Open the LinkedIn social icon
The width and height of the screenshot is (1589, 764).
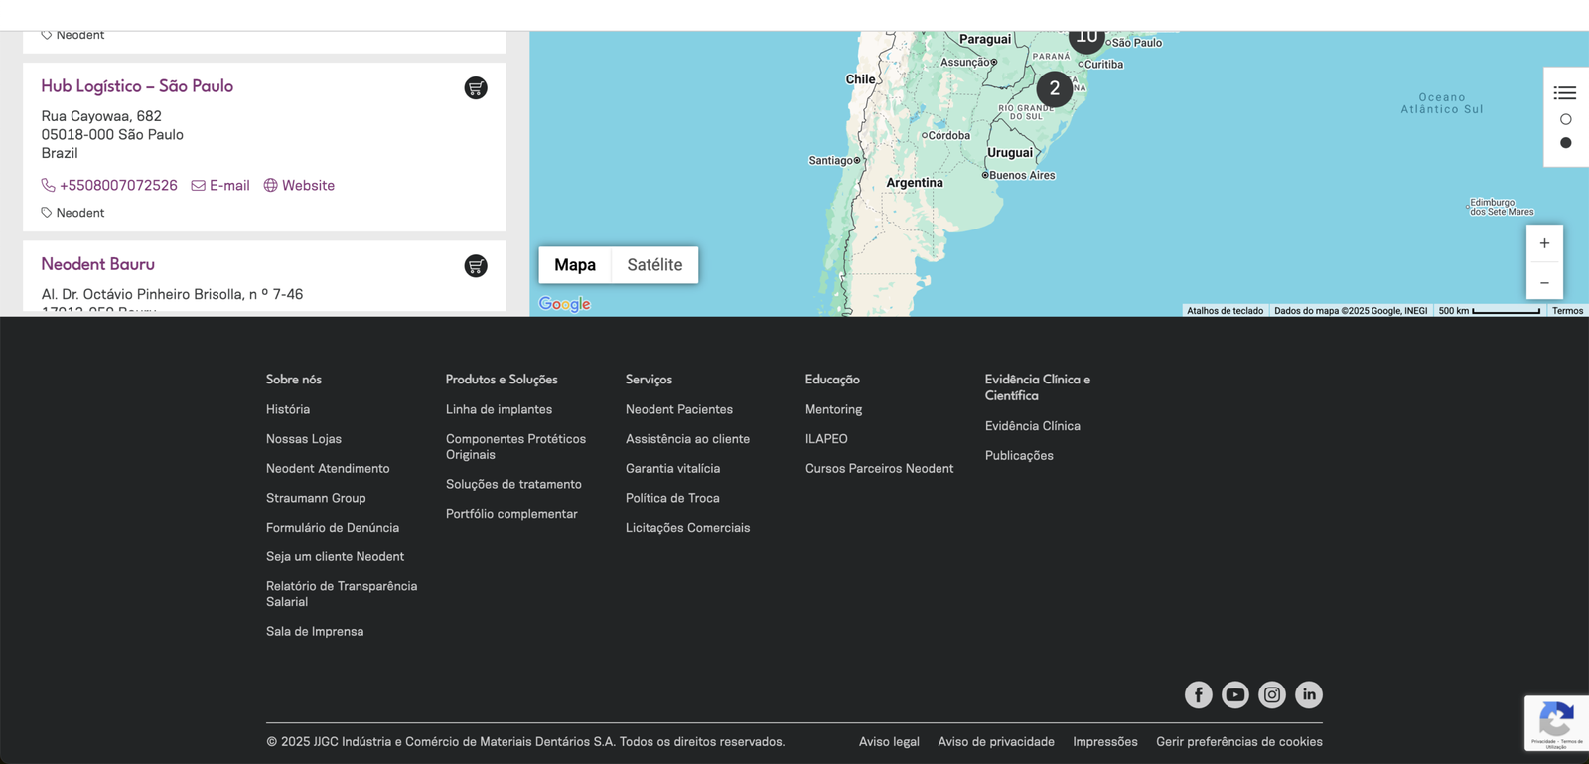(x=1308, y=694)
